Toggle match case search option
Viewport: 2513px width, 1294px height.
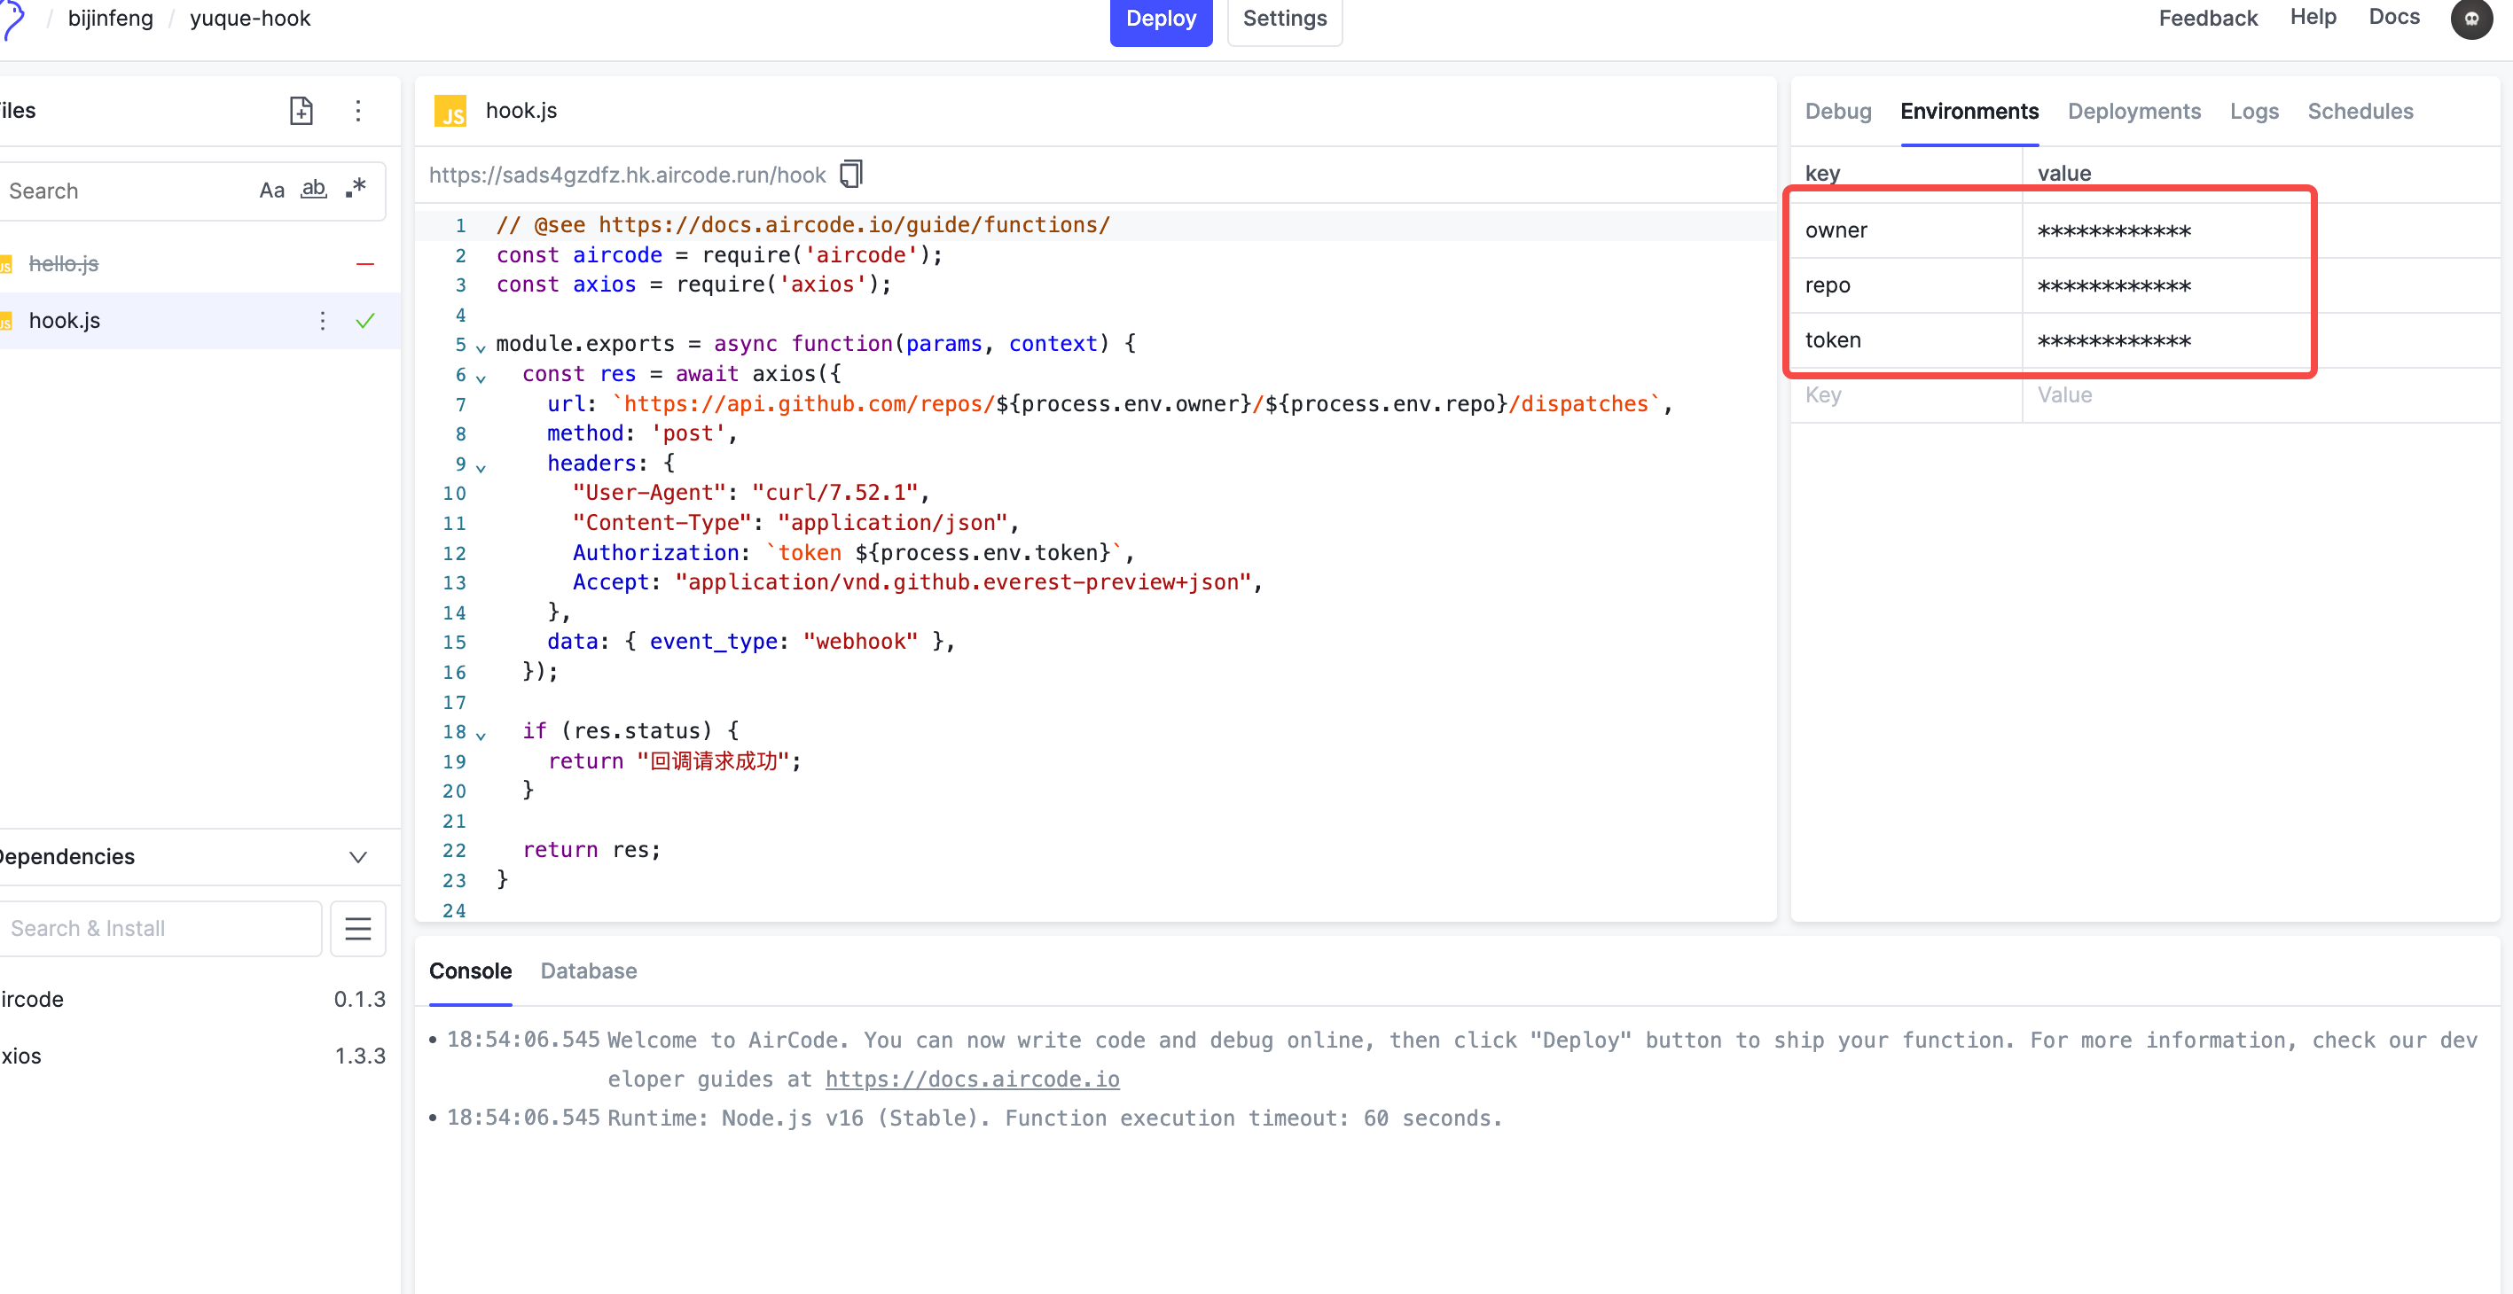point(271,191)
